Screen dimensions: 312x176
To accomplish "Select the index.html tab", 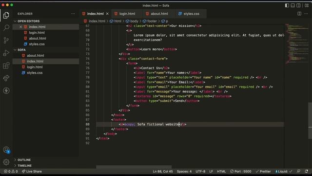I will tap(95, 14).
